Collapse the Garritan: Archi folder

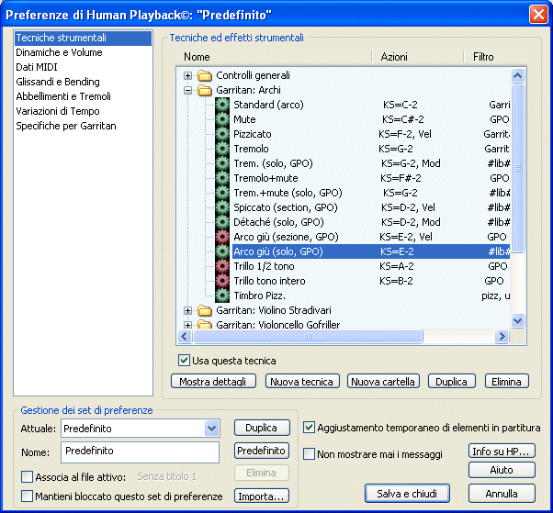[x=188, y=90]
